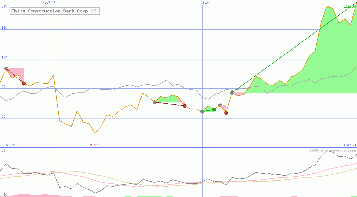Click the red marker ending the mid-chart trendline
The image size is (357, 197).
(184, 106)
